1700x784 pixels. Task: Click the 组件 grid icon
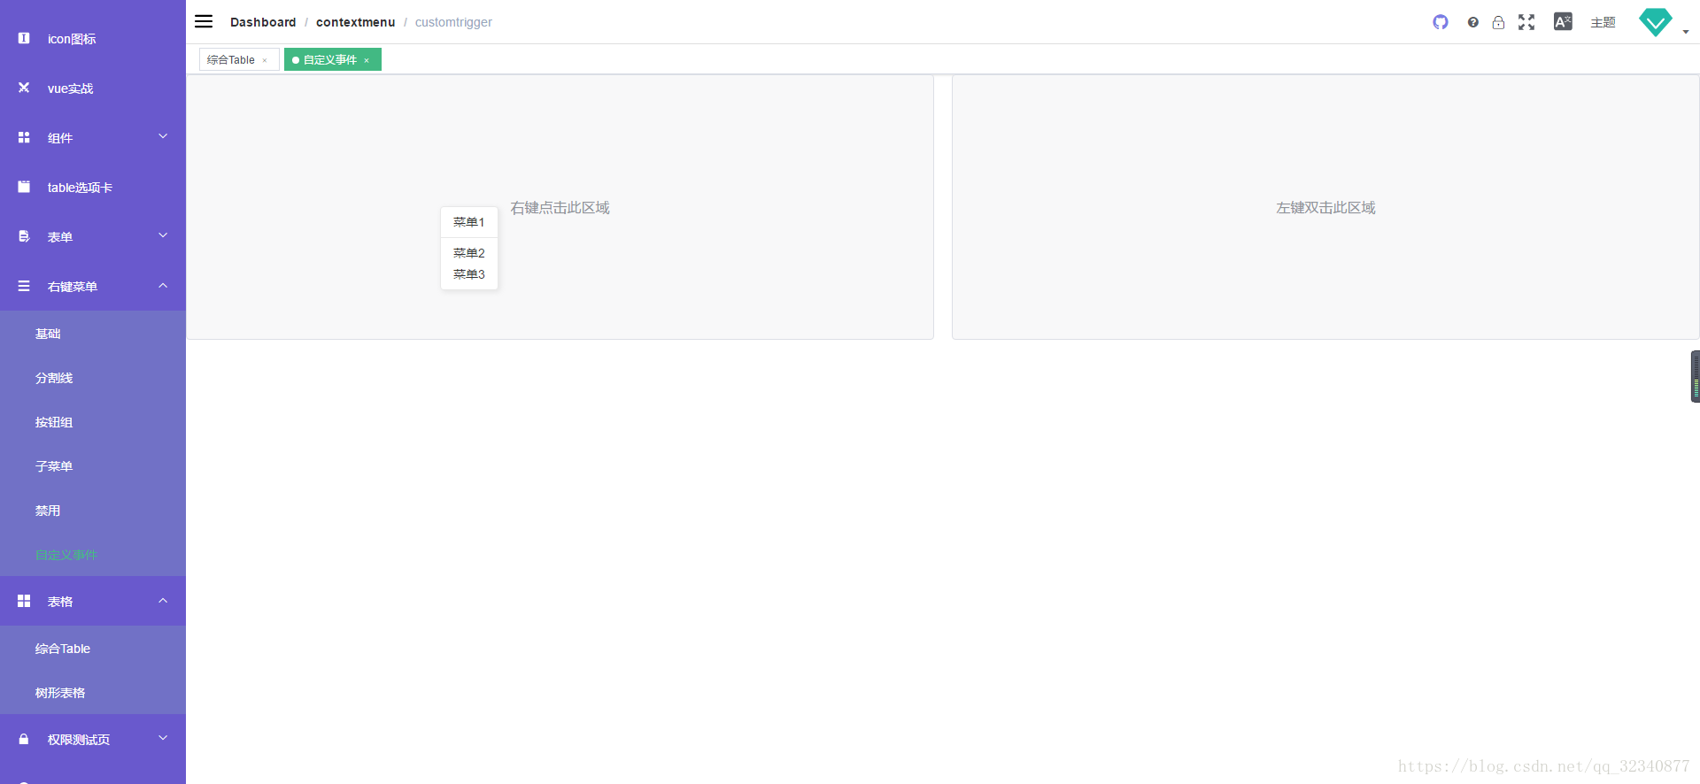[24, 137]
